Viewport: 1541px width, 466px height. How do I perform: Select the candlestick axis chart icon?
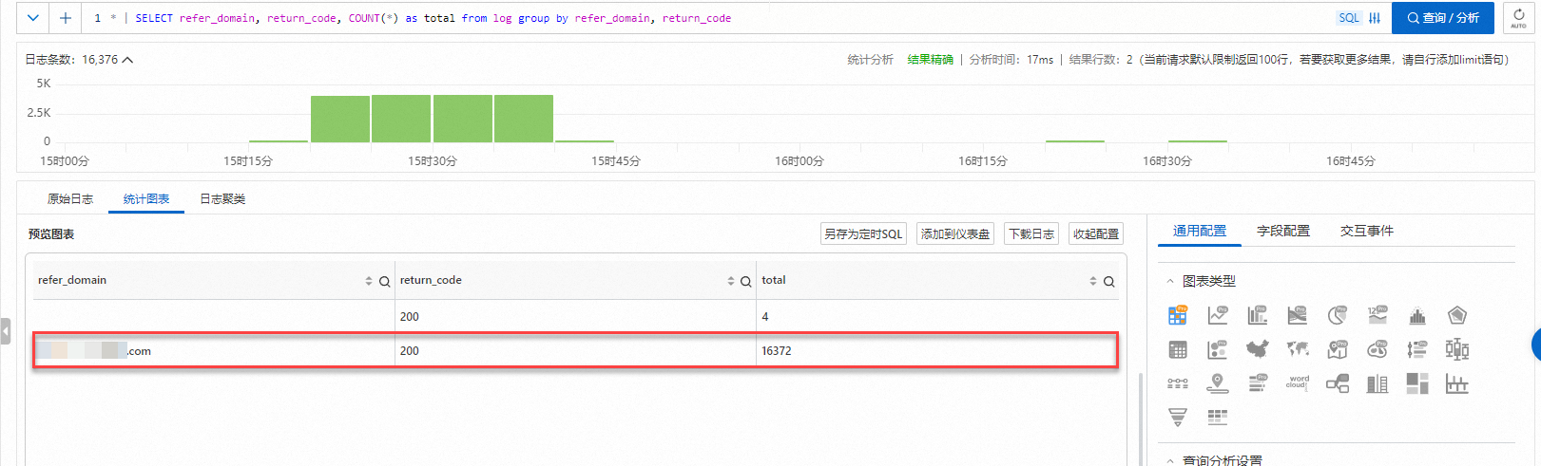tap(1457, 383)
